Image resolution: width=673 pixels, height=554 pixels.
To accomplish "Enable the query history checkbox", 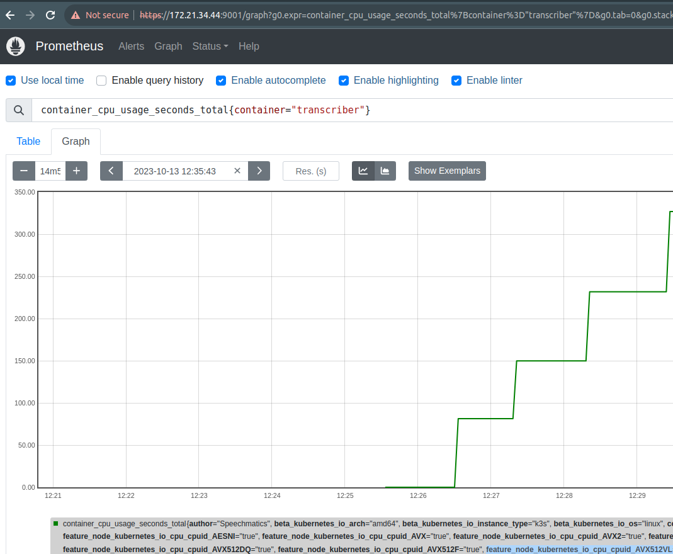I will tap(101, 81).
